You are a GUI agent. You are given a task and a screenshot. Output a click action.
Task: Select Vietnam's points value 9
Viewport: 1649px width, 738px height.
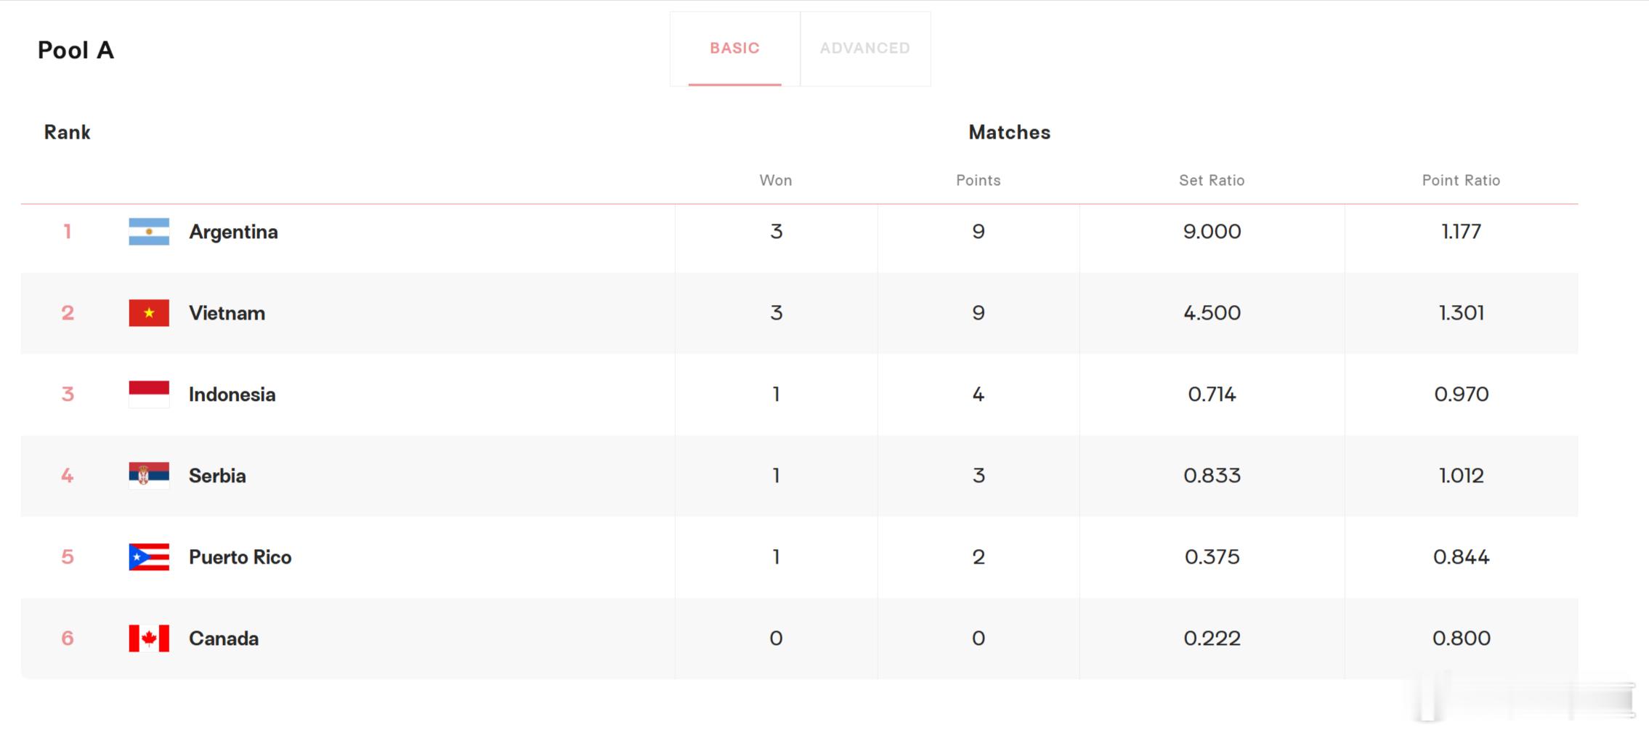click(x=979, y=313)
